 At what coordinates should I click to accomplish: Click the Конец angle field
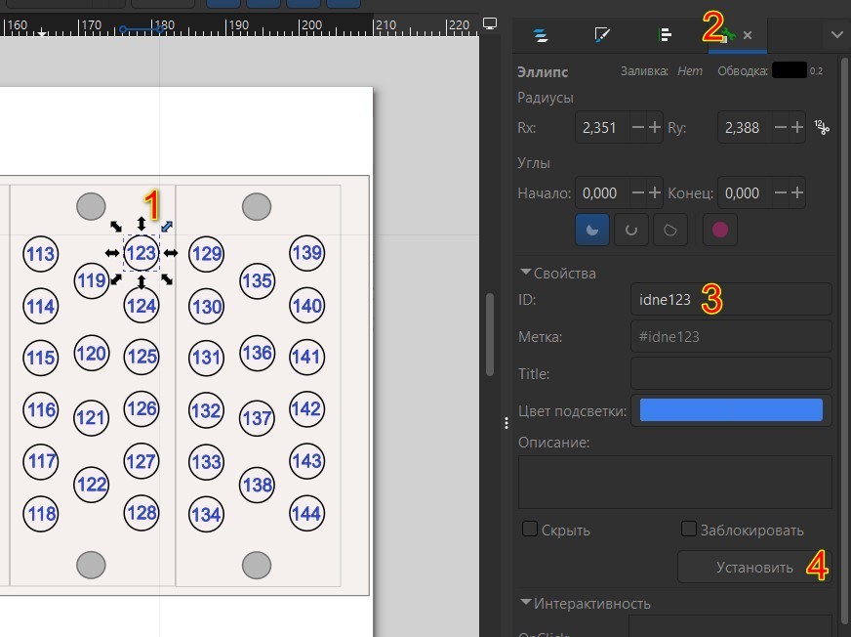[x=745, y=192]
